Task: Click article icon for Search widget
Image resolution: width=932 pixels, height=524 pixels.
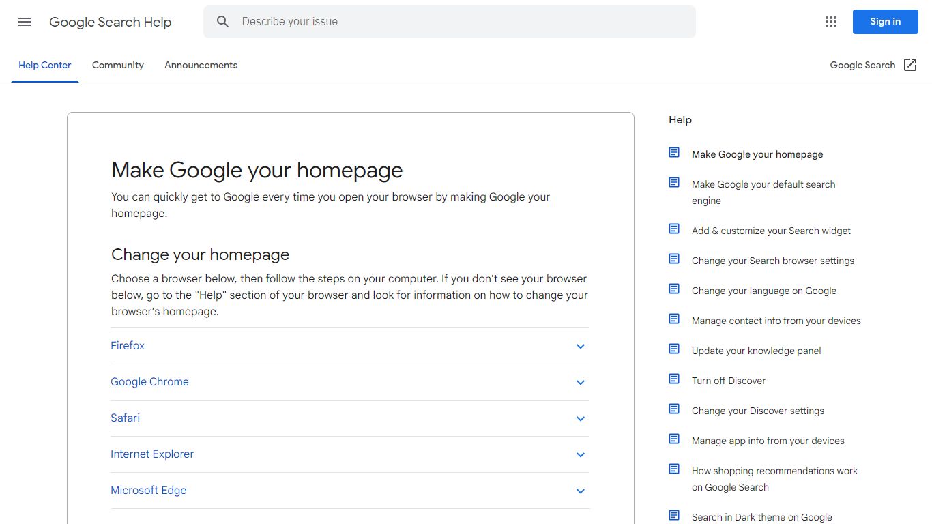Action: click(674, 229)
